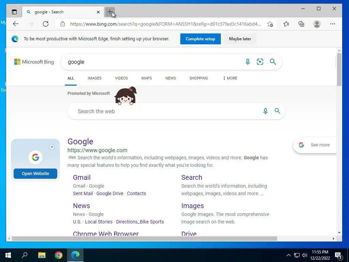Click horizontal scrollbar right arrow
The width and height of the screenshot is (349, 262).
click(333, 238)
